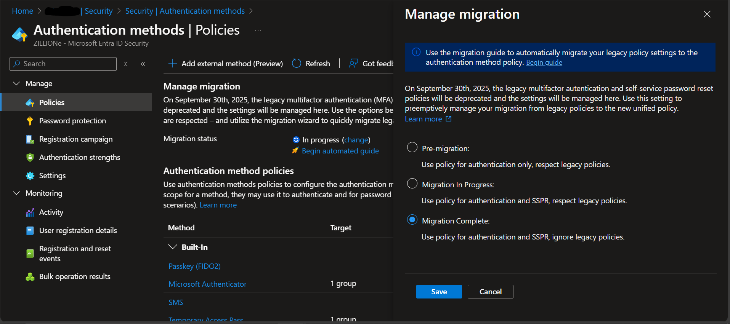Click the plus icon for Add external method

click(172, 63)
